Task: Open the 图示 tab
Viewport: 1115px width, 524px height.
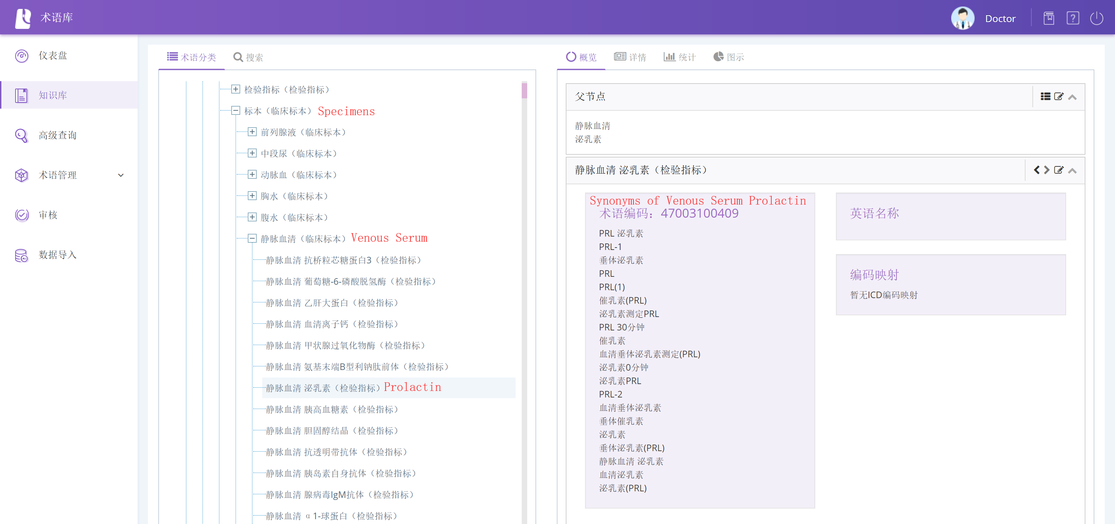Action: [729, 57]
